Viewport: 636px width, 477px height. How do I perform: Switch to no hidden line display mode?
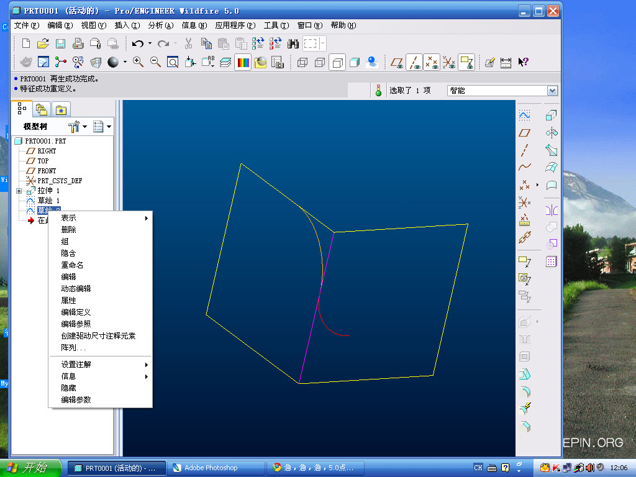pos(337,62)
